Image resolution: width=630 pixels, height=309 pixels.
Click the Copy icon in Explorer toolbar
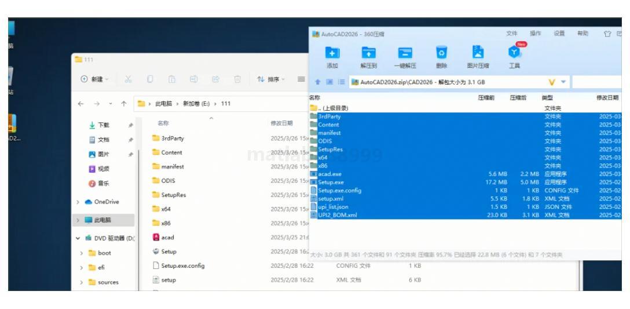pyautogui.click(x=150, y=79)
